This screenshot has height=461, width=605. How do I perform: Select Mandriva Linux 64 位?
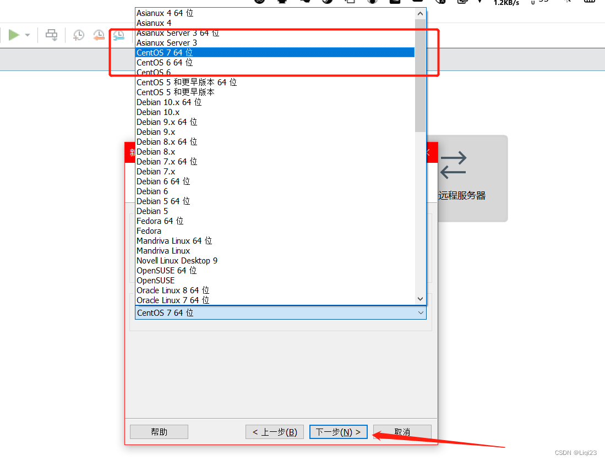click(275, 241)
